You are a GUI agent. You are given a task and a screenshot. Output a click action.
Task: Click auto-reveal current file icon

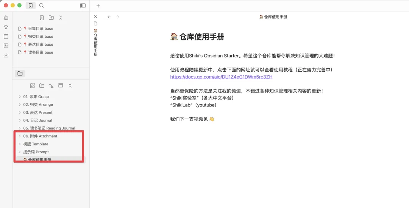pyautogui.click(x=61, y=86)
